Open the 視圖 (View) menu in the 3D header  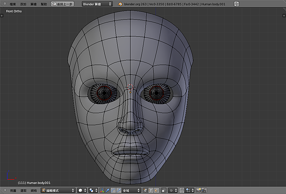pyautogui.click(x=13, y=190)
